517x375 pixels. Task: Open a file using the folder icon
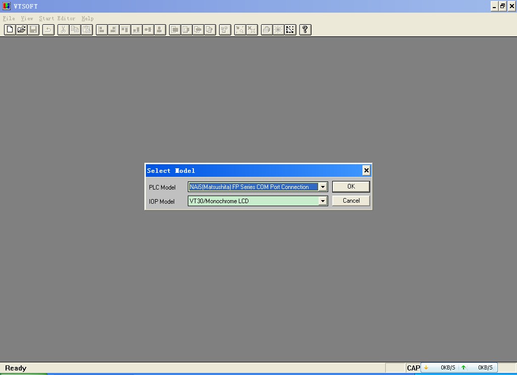click(21, 30)
